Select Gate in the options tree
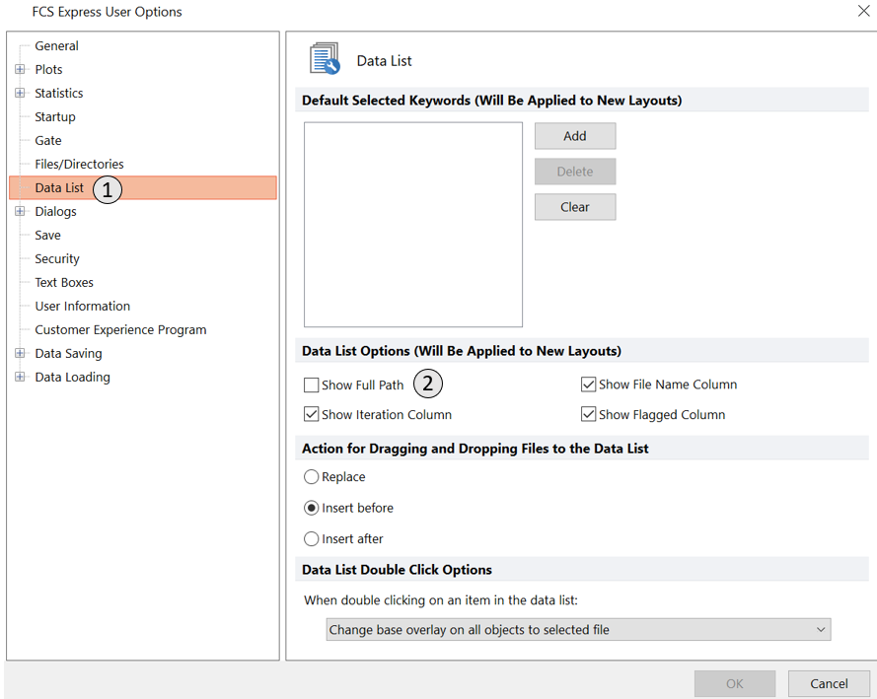The image size is (877, 699). click(48, 140)
